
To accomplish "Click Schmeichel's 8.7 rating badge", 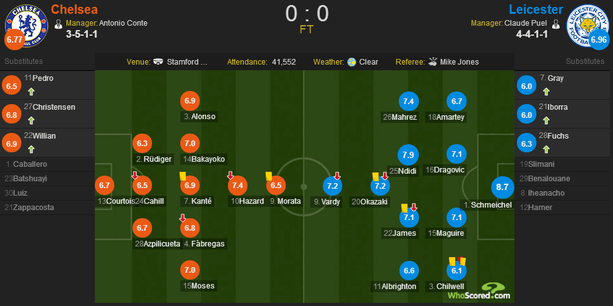I will [x=502, y=186].
